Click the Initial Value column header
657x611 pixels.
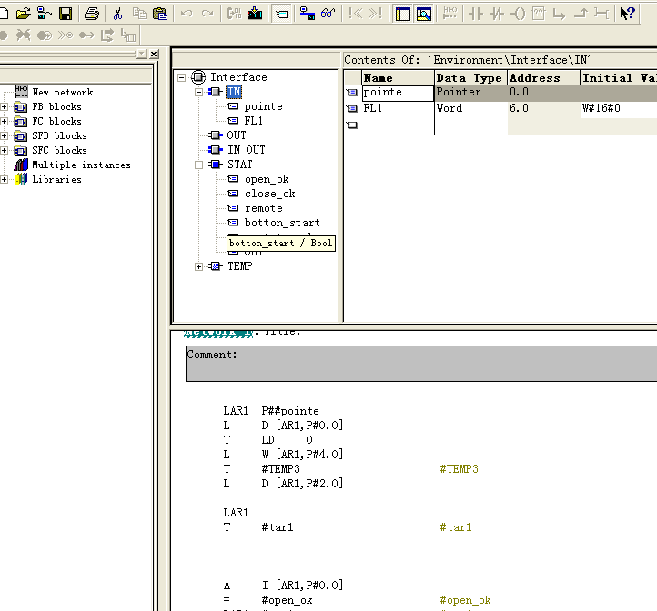pyautogui.click(x=619, y=78)
